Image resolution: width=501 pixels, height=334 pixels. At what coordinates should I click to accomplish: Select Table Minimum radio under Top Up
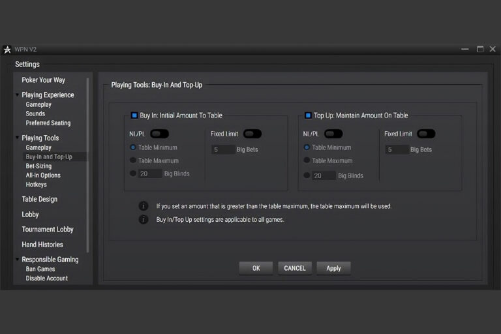coord(307,147)
